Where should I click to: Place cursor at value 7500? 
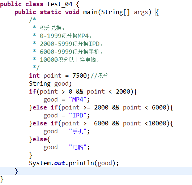(80, 76)
